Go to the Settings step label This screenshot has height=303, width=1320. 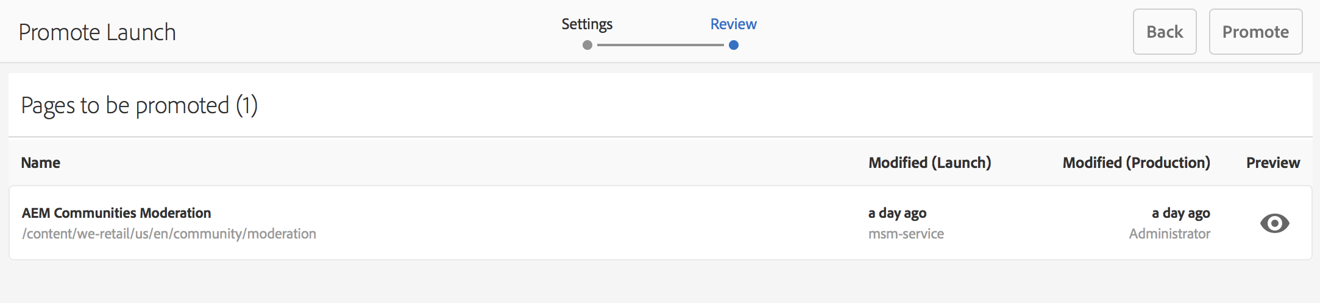point(587,24)
